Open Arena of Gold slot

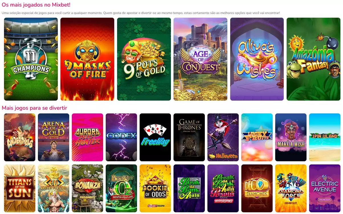(54, 137)
